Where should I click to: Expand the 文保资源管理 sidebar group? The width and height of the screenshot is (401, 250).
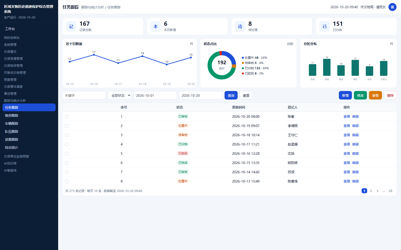29,58
